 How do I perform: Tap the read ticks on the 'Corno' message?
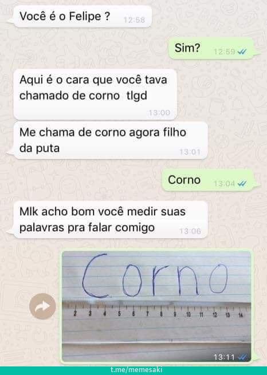(242, 184)
